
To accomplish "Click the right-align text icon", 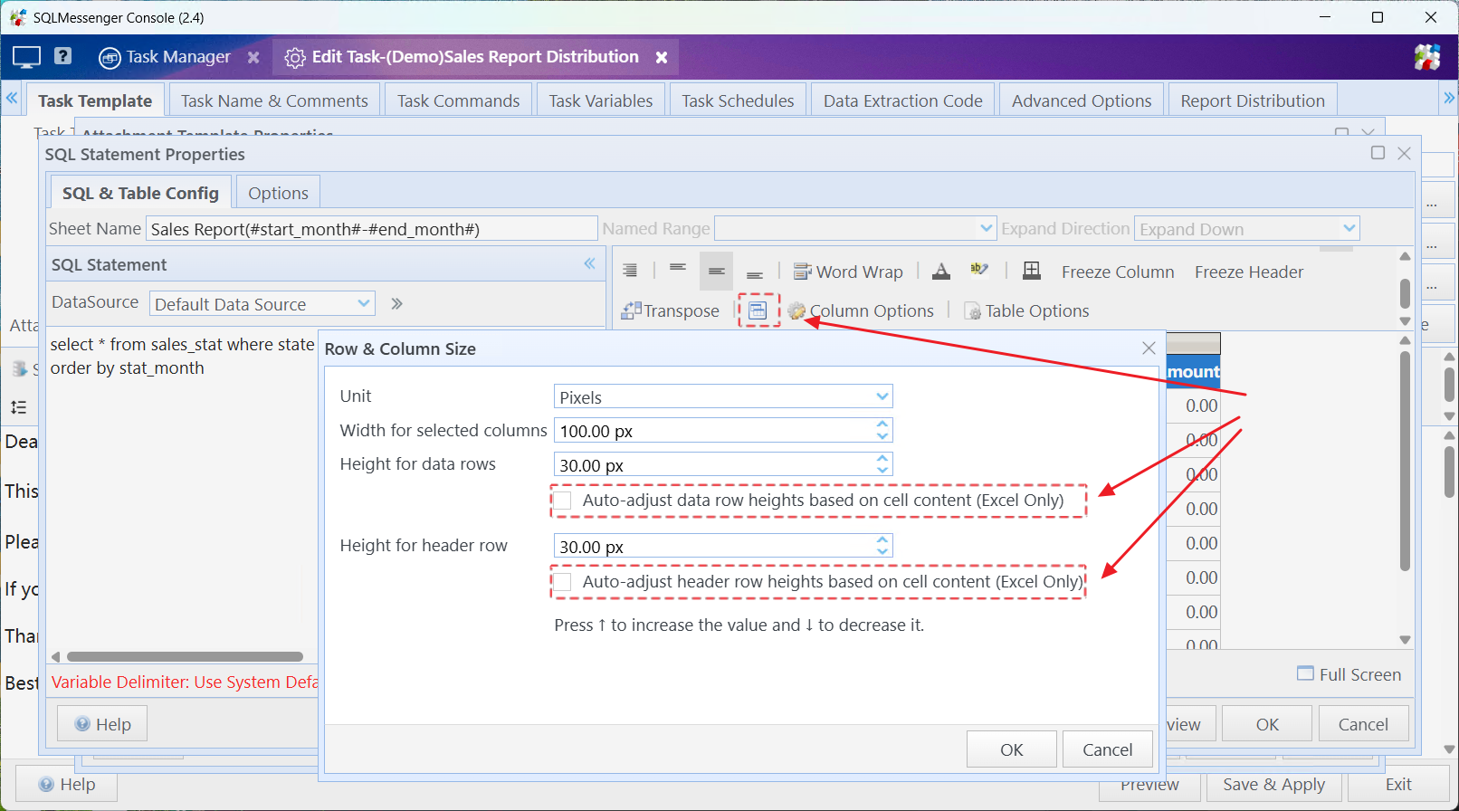I will tap(630, 271).
